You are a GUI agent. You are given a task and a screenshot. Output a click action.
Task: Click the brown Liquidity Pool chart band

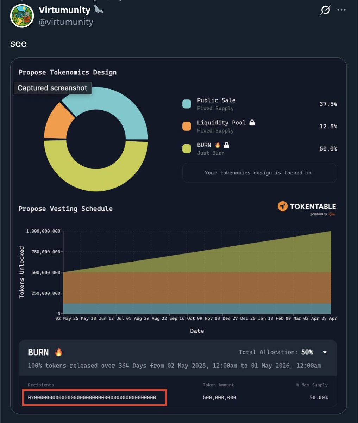pos(197,288)
